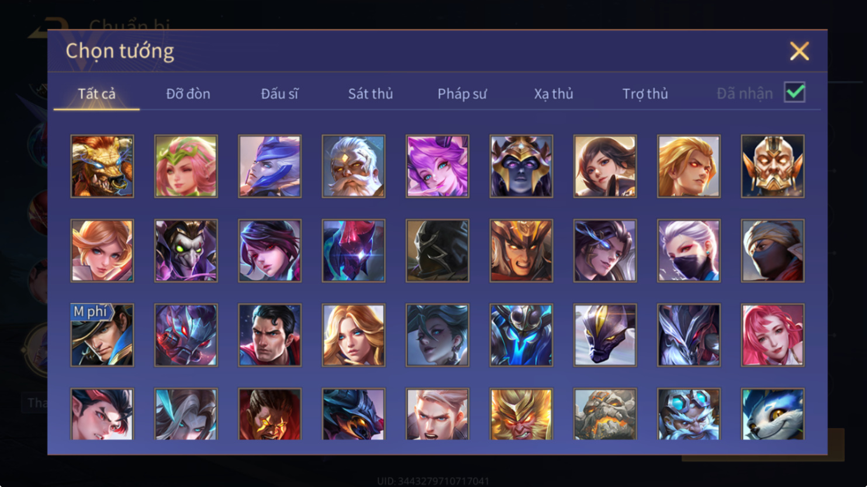Select the masked silver-haired ninja hero
Screen dimensions: 867x487
click(x=689, y=251)
